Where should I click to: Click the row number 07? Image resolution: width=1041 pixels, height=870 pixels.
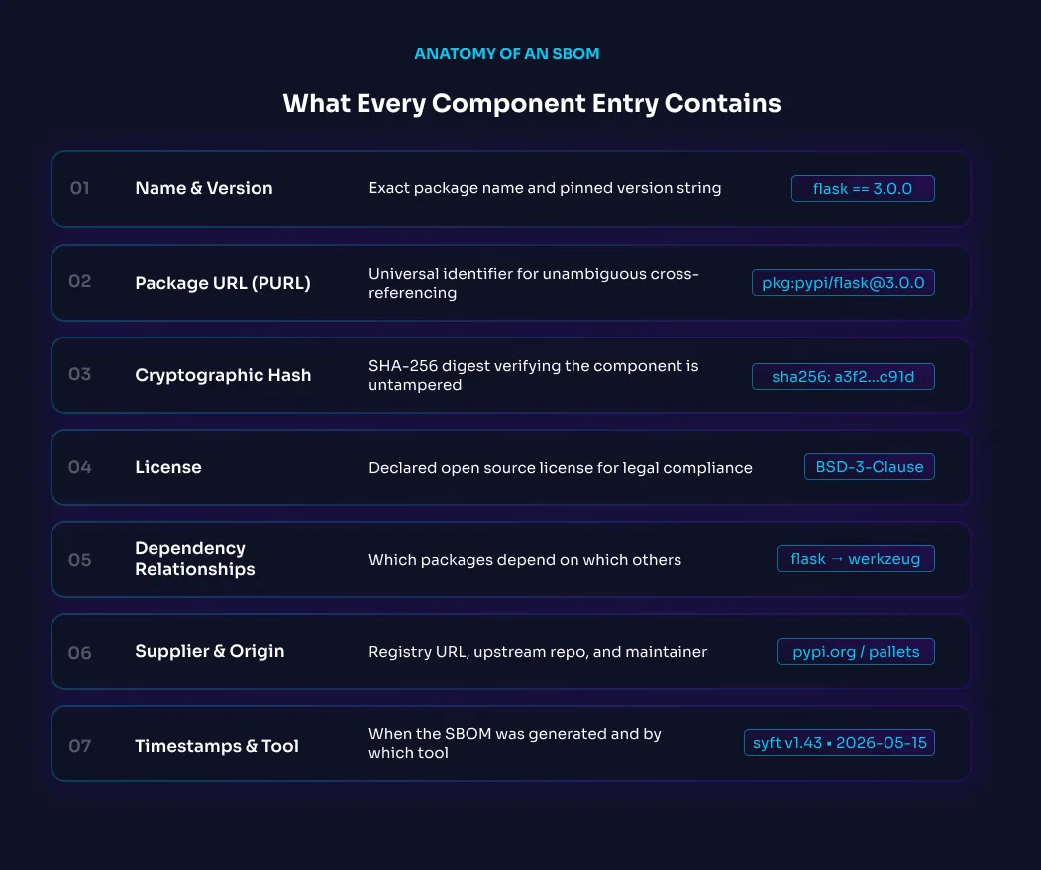point(79,746)
